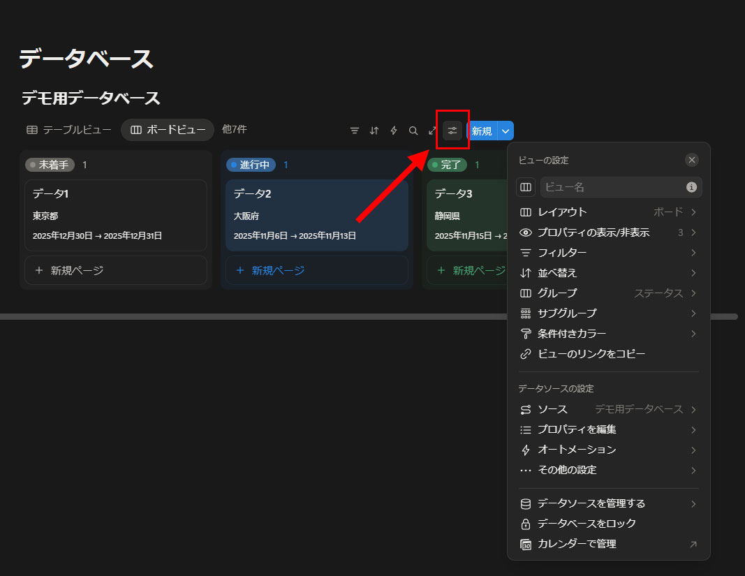Click the filter icon in the database toolbar
Screen dimensions: 745x576
pos(355,131)
